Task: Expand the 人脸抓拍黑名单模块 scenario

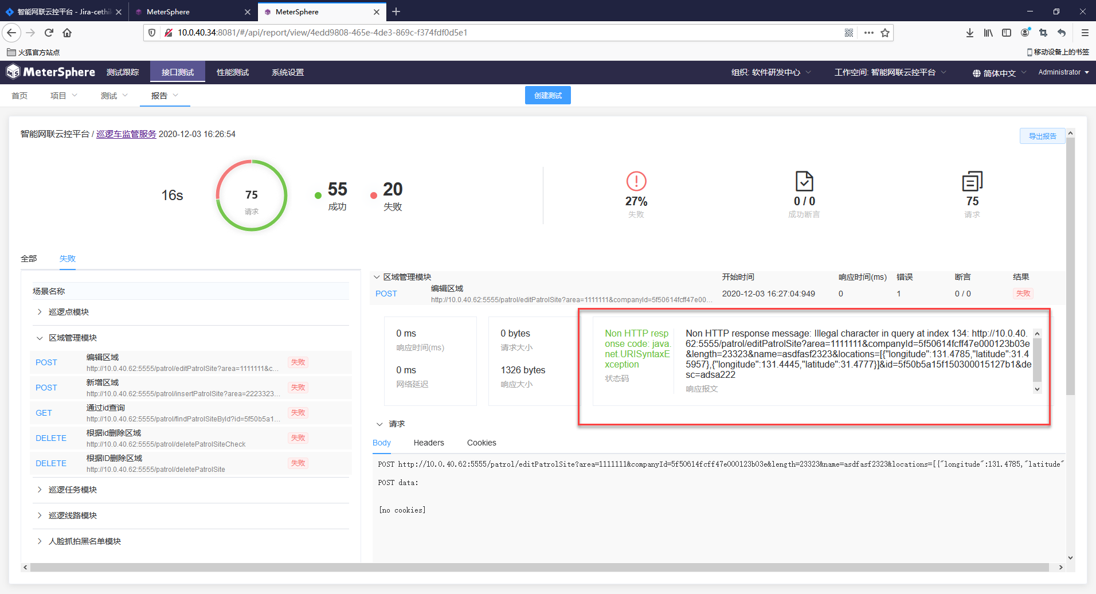Action: (x=40, y=541)
